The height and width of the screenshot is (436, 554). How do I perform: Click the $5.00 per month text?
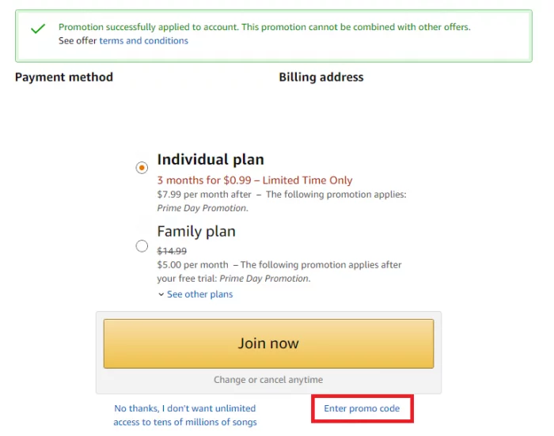(x=192, y=264)
